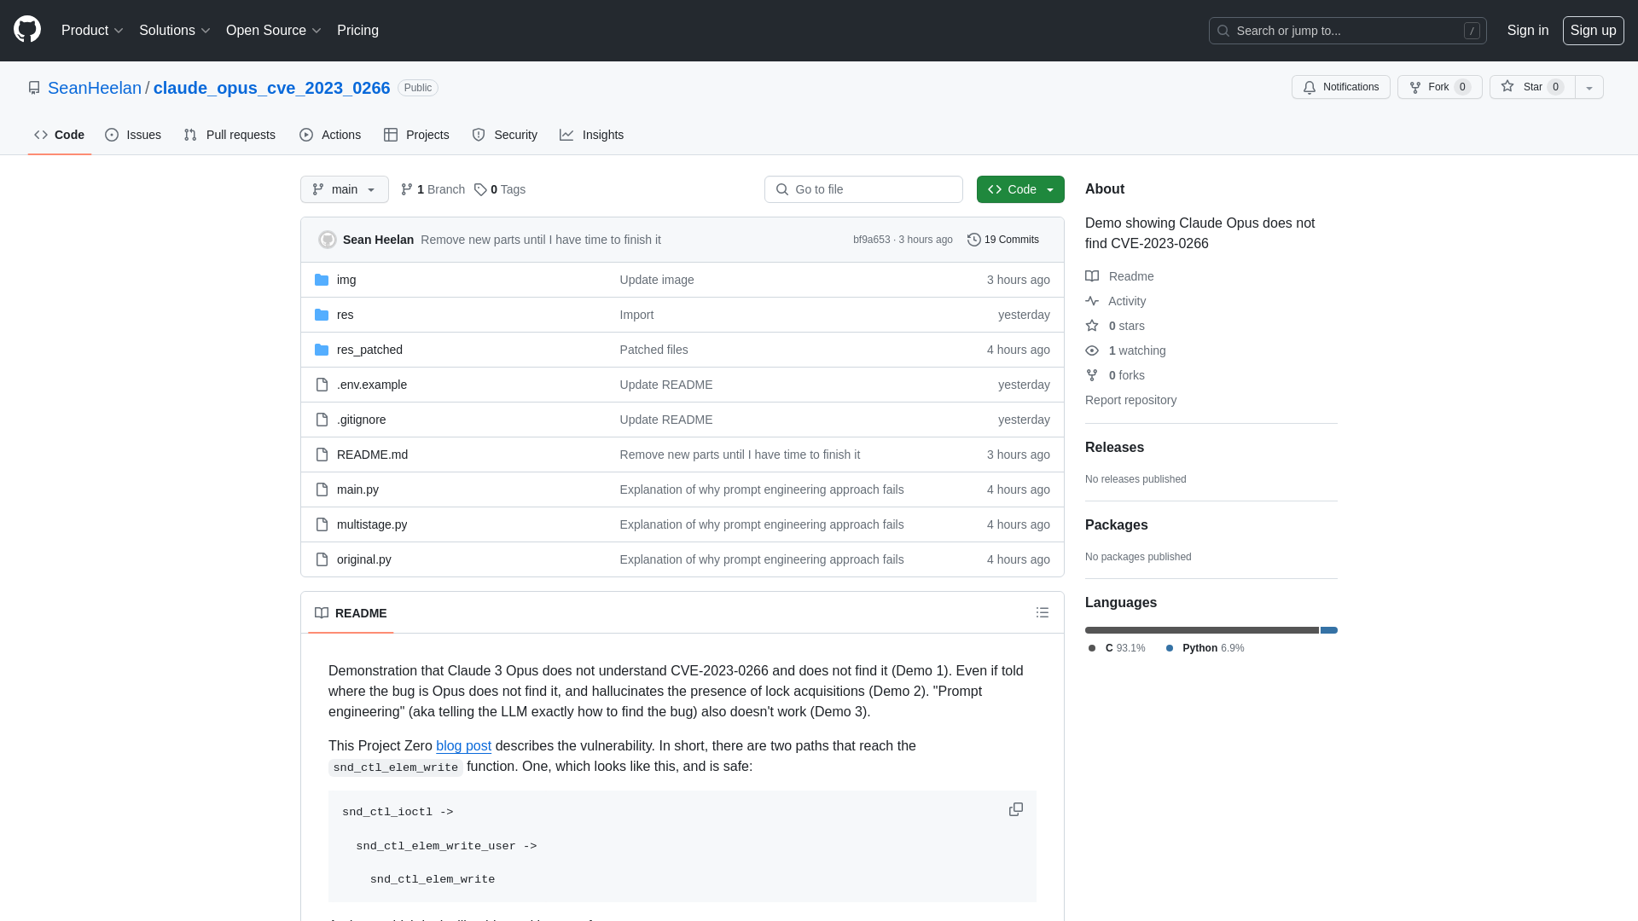1638x921 pixels.
Task: Click the C 93.1% language link
Action: click(1117, 648)
